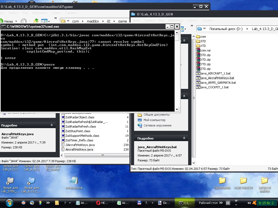This screenshot has height=208, width=278.
Task: Open Мой компьютер link
Action: pyautogui.click(x=154, y=120)
